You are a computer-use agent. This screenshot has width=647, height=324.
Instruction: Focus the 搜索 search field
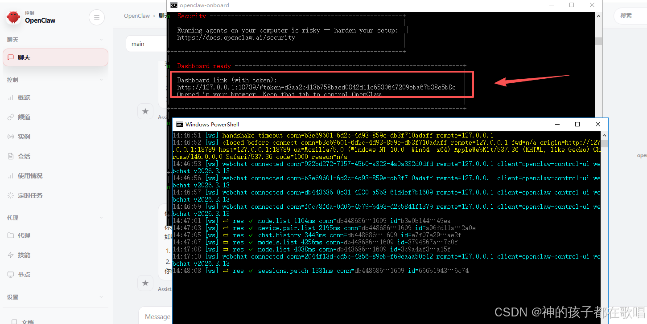[631, 16]
